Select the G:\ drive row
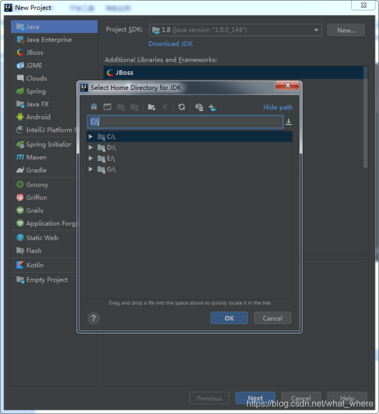 [x=190, y=169]
